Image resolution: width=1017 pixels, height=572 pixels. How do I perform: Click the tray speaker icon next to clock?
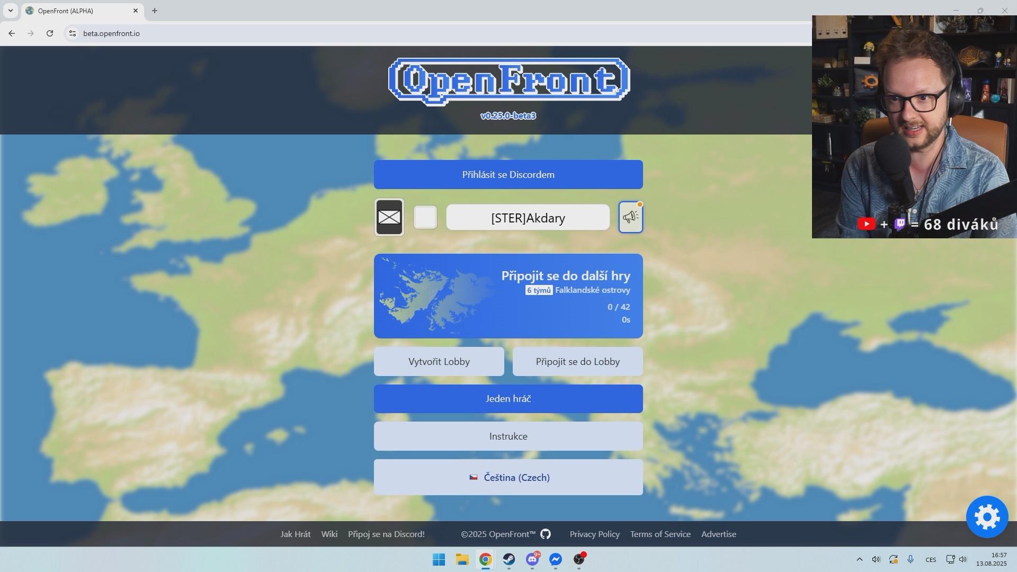point(963,559)
